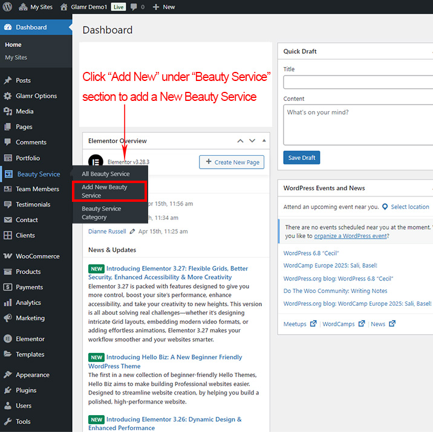Click the WooCommerce icon

click(x=8, y=256)
